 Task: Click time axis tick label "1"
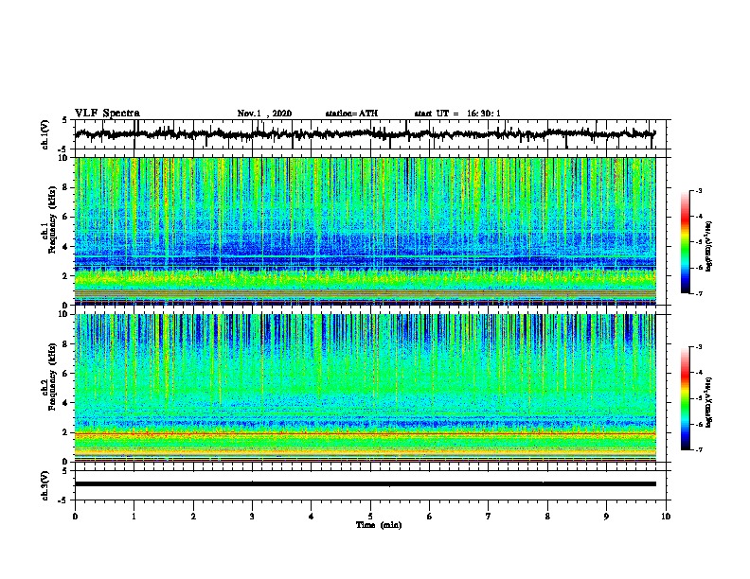tap(134, 517)
